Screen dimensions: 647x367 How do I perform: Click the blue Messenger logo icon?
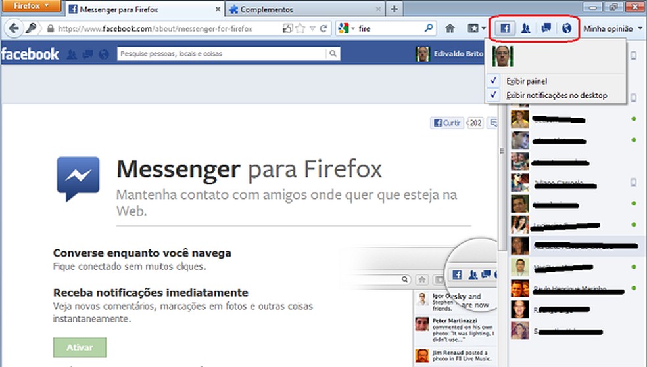click(78, 179)
